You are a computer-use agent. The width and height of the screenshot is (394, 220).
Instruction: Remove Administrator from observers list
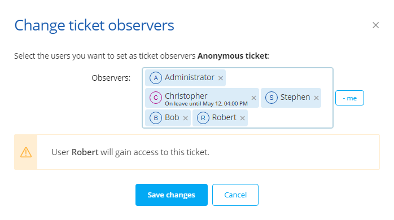221,78
